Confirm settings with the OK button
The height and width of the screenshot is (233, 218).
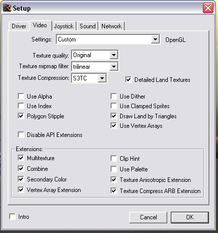[x=190, y=217]
